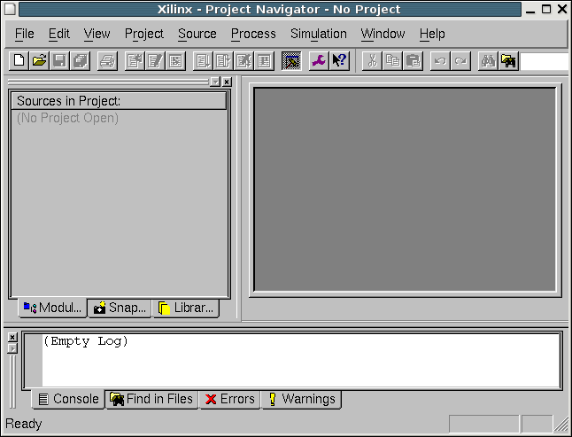The image size is (572, 437).
Task: Switch to the Librar... tab
Action: 186,308
